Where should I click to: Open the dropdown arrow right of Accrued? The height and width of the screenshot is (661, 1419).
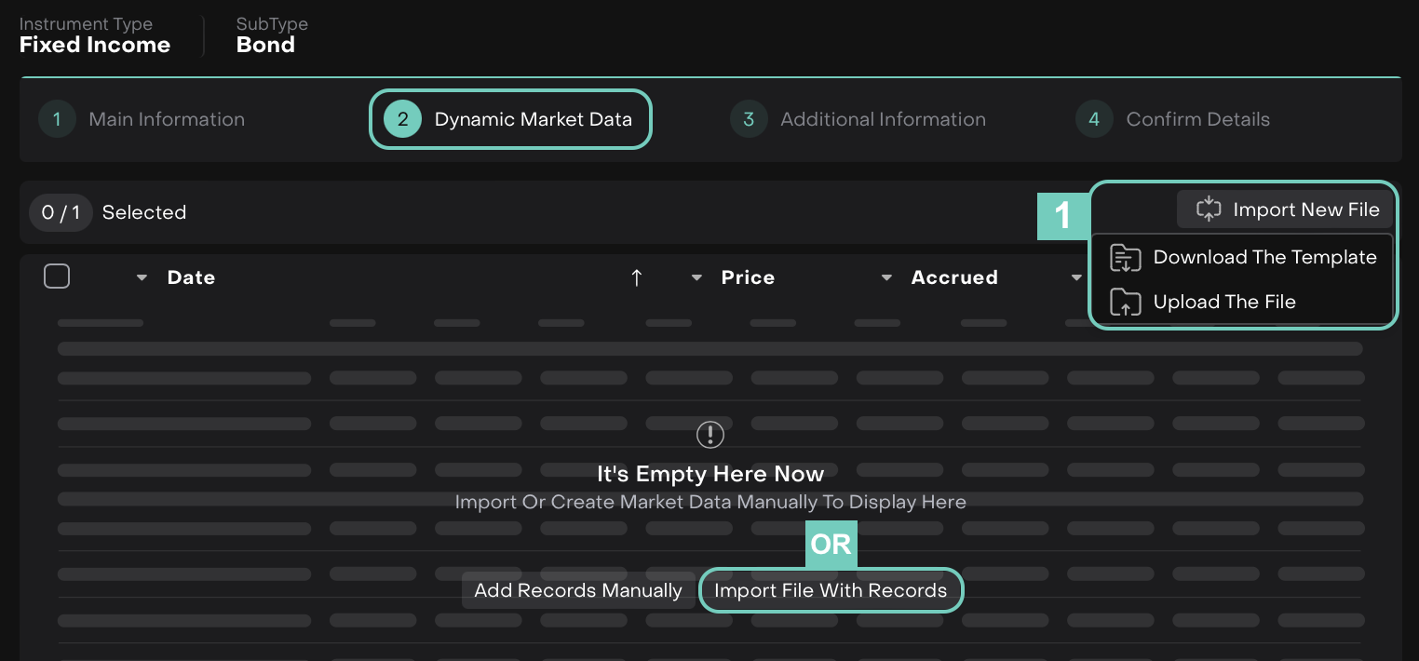click(x=1076, y=277)
